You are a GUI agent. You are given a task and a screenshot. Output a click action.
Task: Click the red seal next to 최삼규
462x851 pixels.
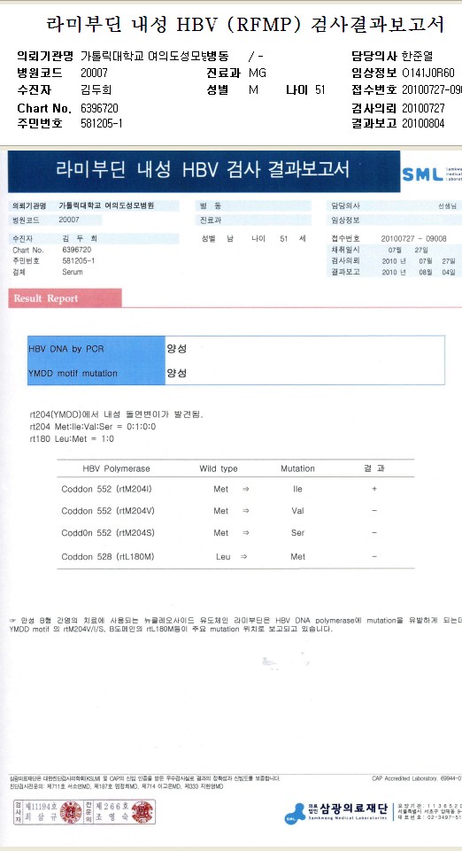pyautogui.click(x=71, y=812)
